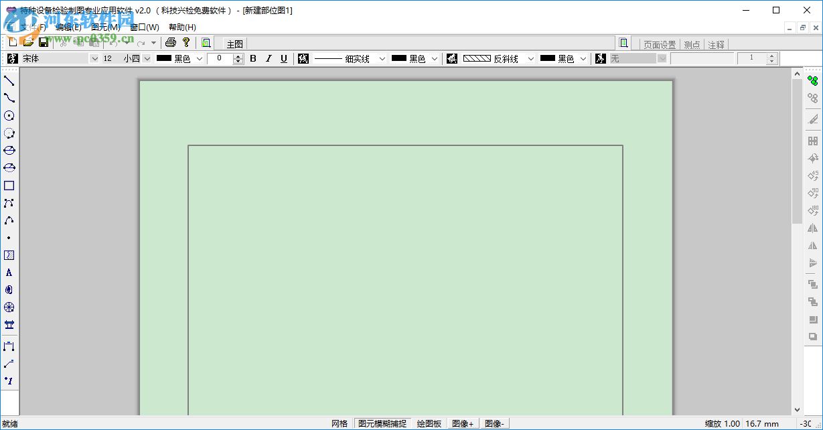Select the spoked wheel symbol tool
The image size is (823, 430).
[9, 307]
